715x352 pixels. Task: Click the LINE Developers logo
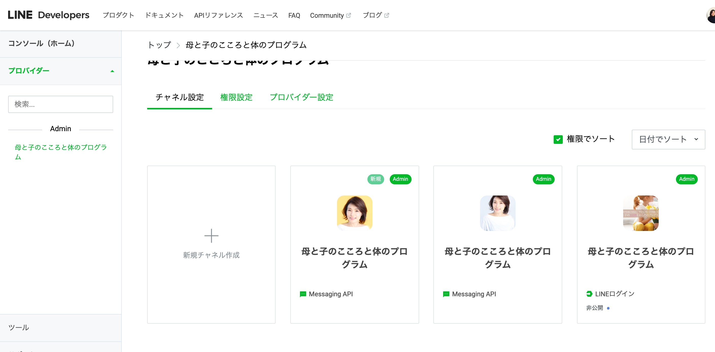(48, 15)
